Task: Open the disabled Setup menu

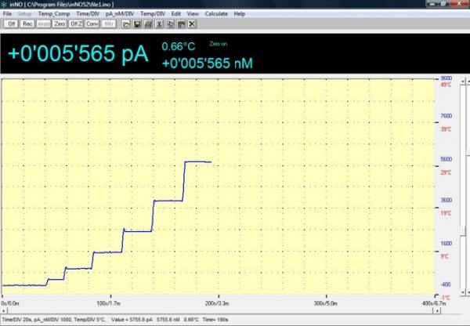Action: pyautogui.click(x=24, y=14)
